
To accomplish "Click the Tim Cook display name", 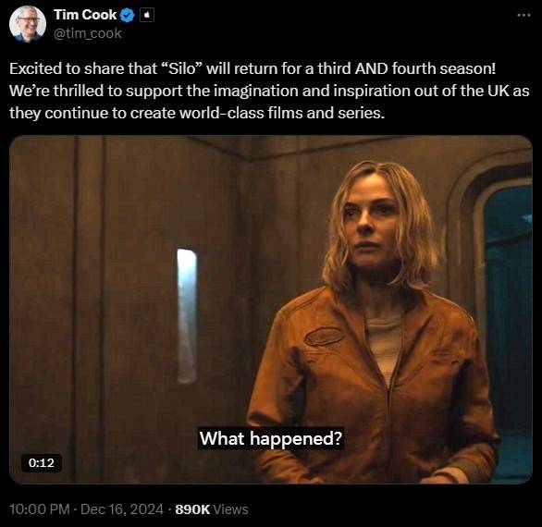I will [x=85, y=15].
